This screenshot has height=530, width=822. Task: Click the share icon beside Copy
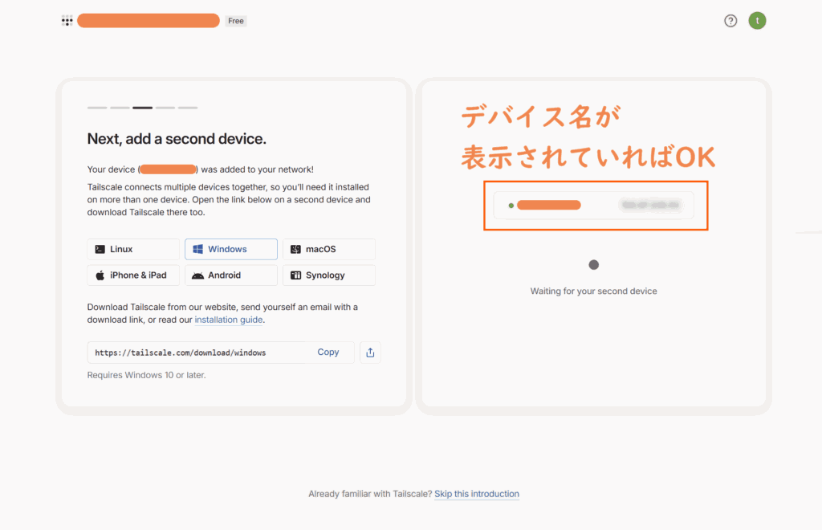tap(370, 353)
